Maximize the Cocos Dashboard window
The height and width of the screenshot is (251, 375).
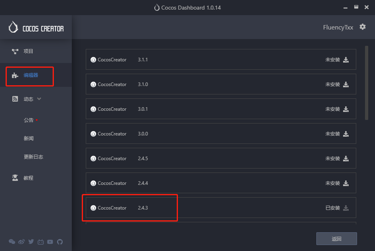356,7
